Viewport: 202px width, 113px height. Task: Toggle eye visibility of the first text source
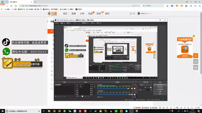[91, 85]
